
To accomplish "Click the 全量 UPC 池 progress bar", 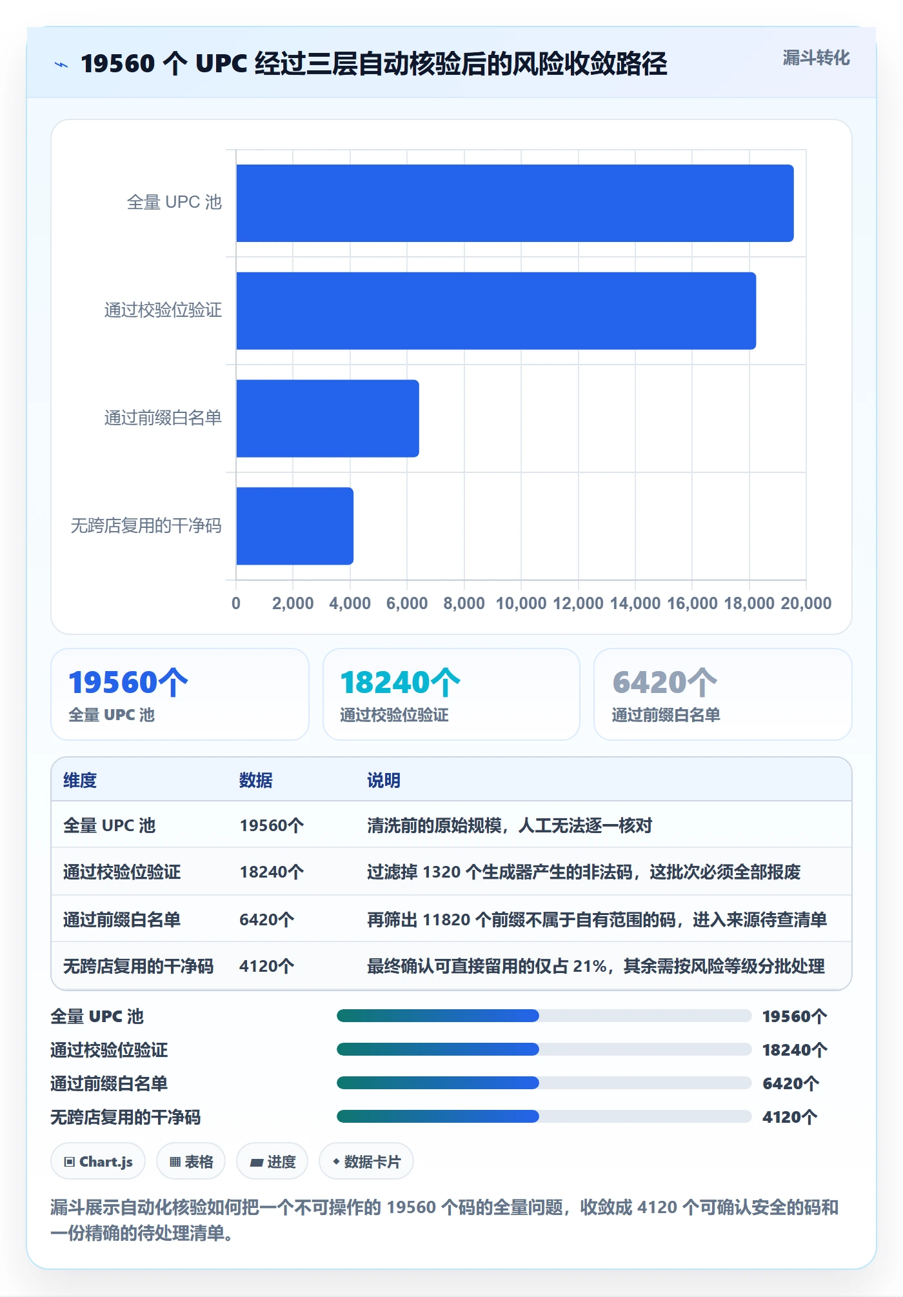I will pyautogui.click(x=544, y=1016).
